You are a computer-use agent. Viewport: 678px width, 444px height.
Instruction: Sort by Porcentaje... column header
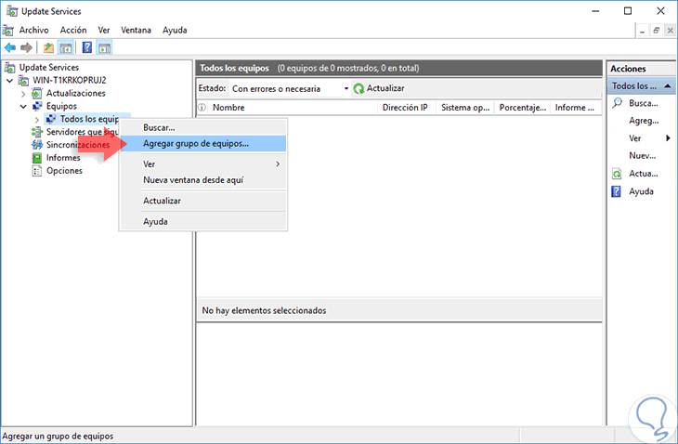pos(523,108)
